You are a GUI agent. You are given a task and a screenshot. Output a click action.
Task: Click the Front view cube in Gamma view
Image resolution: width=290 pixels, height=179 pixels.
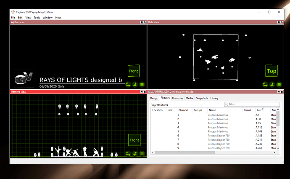[x=134, y=140]
